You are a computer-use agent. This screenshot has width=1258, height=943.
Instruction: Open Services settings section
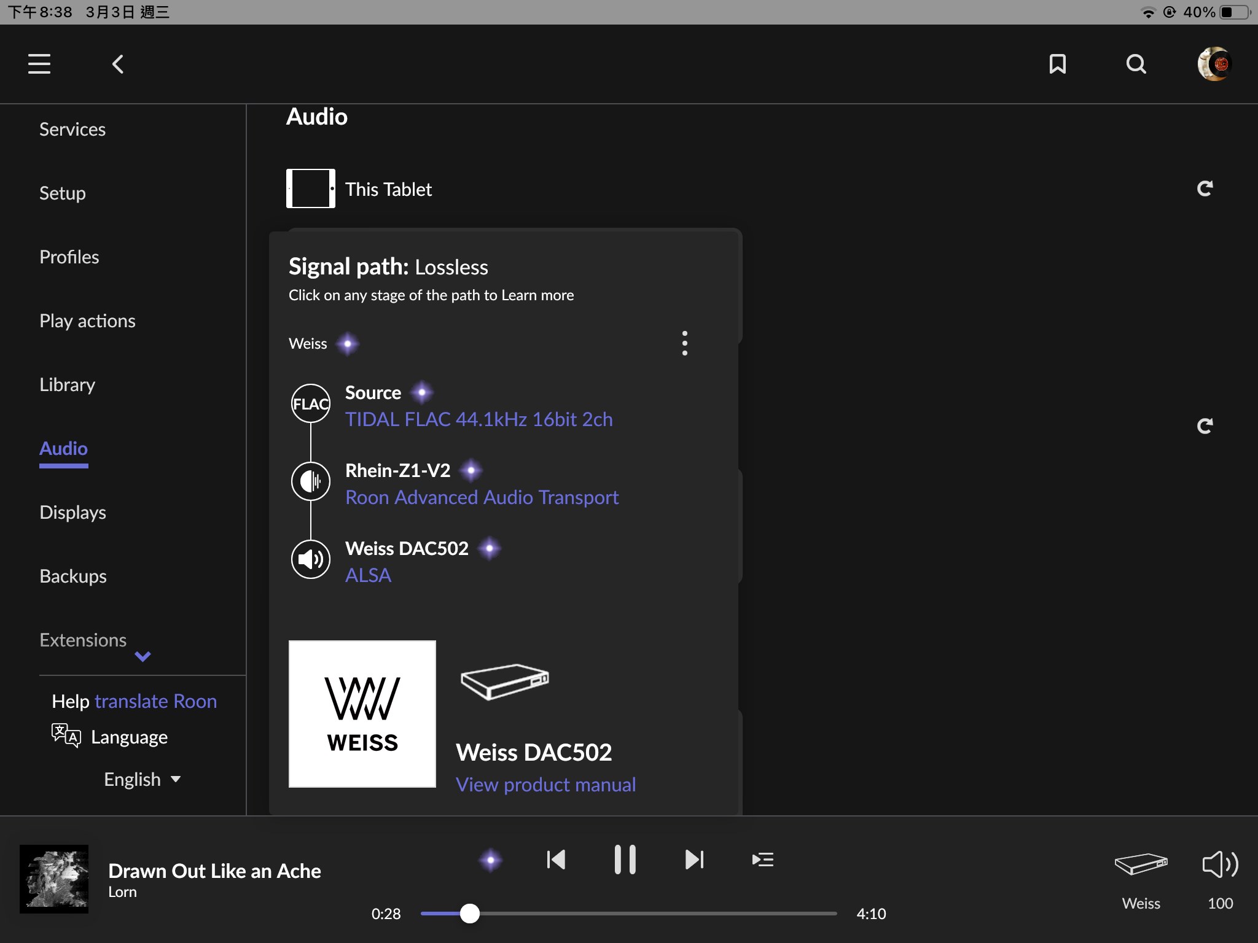click(72, 130)
